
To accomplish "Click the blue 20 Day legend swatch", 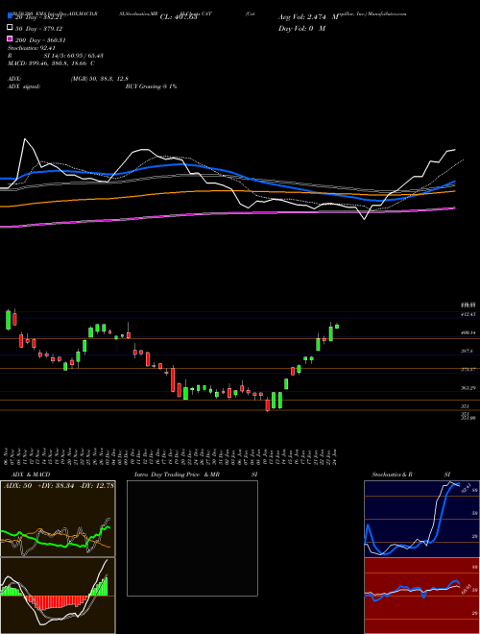I will 11,16.
